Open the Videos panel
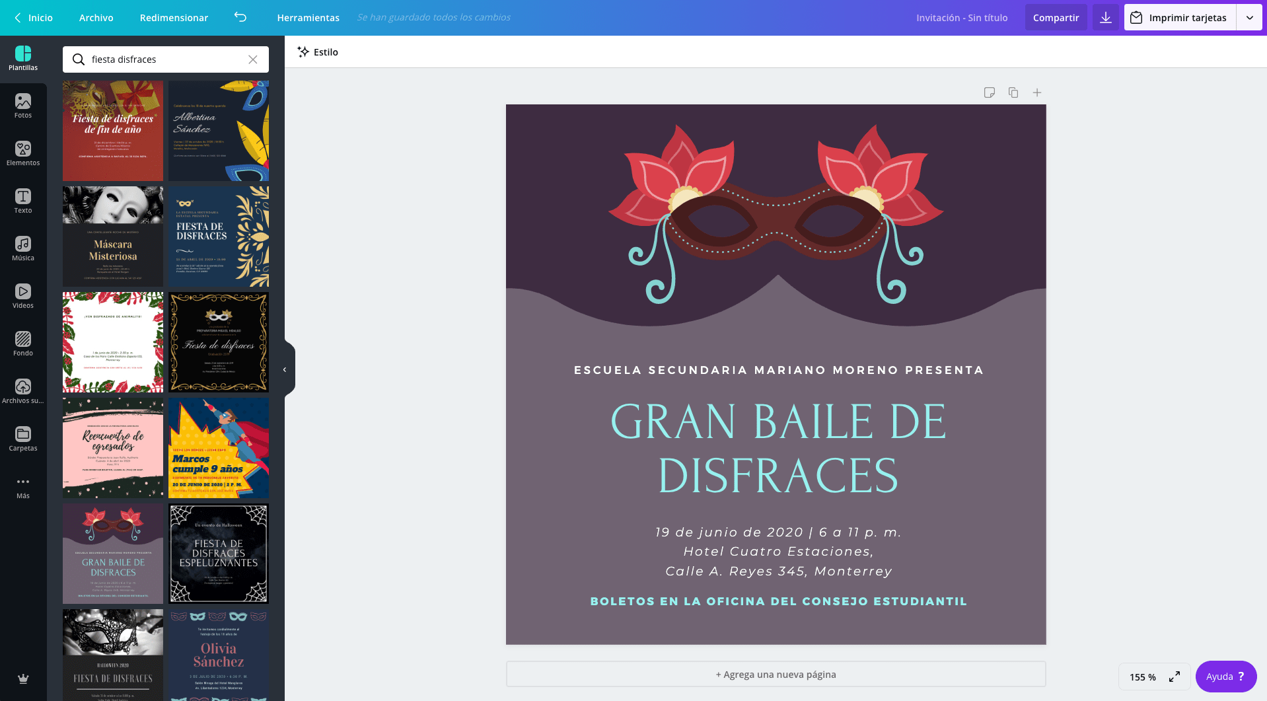The width and height of the screenshot is (1267, 701). (x=23, y=296)
